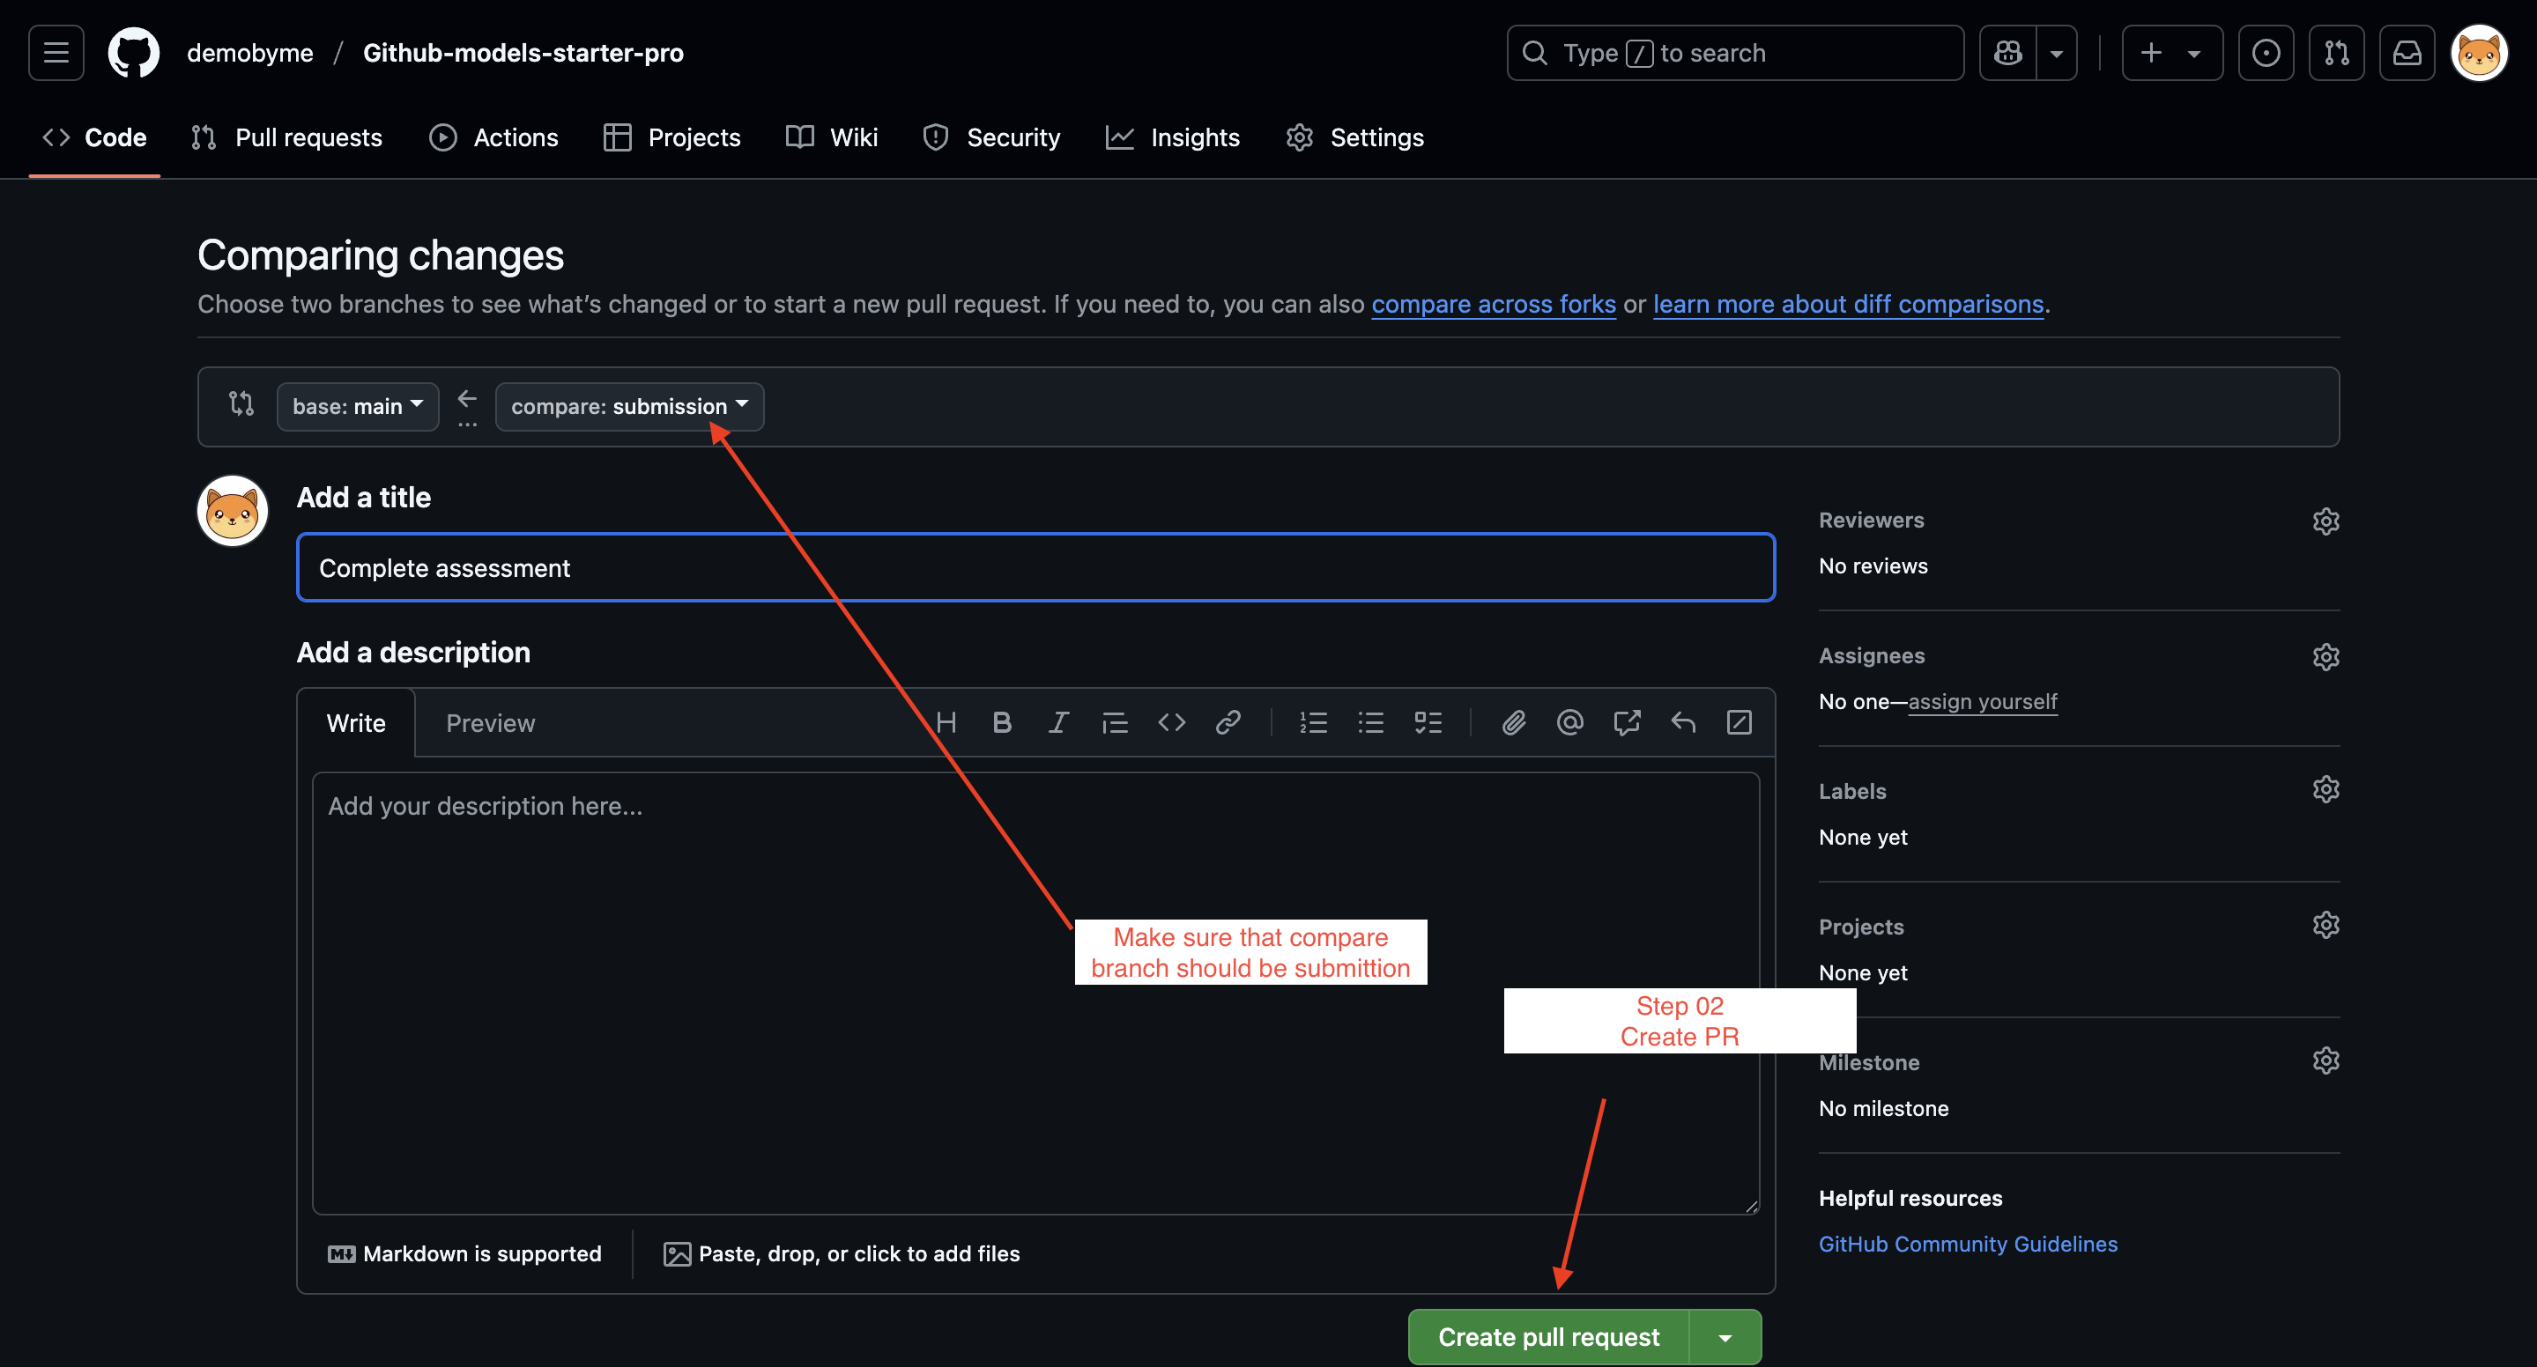Apply italic formatting icon
Screen dimensions: 2537x1367
pos(1057,722)
